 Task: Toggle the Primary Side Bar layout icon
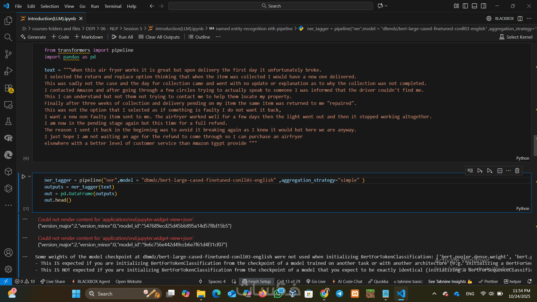pos(465,6)
